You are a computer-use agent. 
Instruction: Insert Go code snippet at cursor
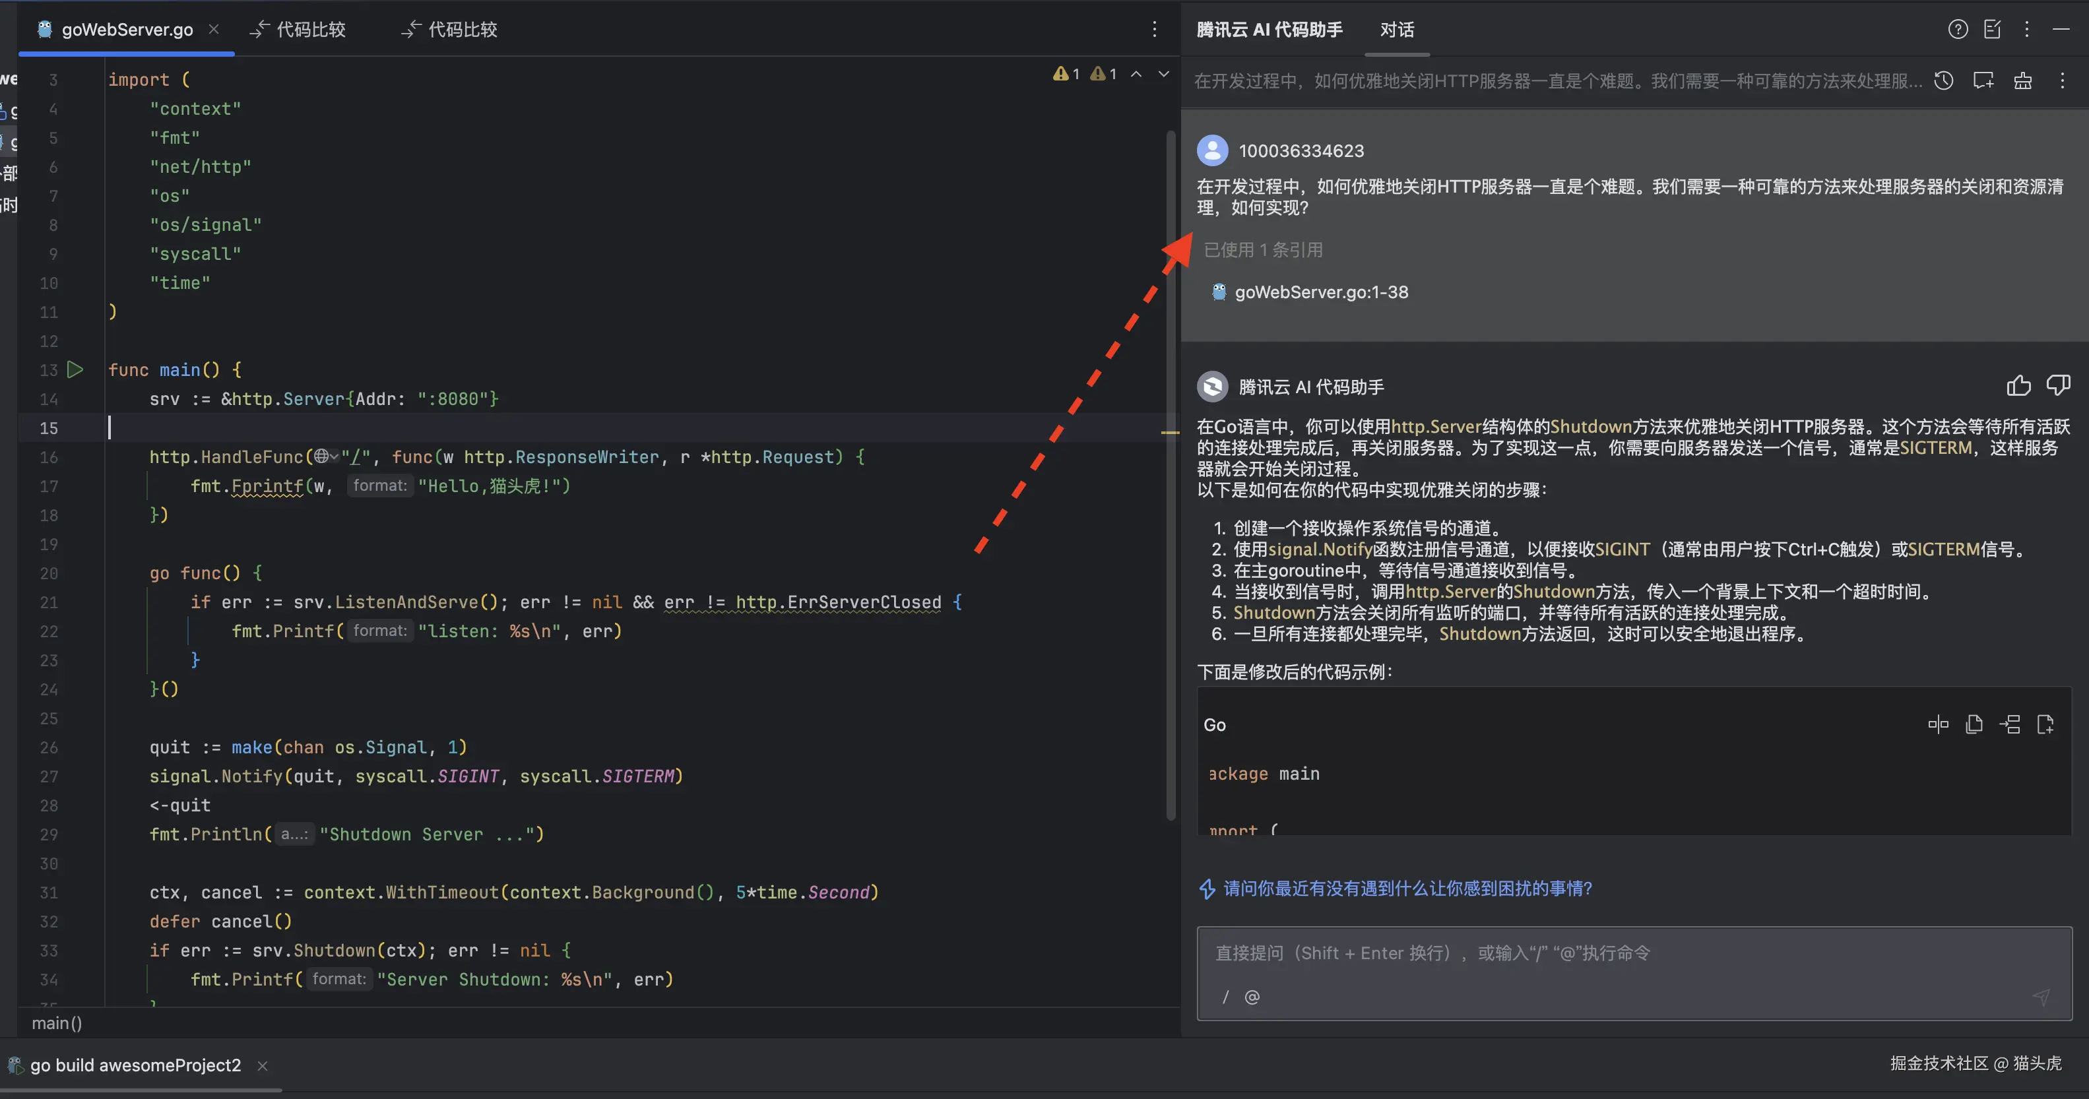(2010, 724)
